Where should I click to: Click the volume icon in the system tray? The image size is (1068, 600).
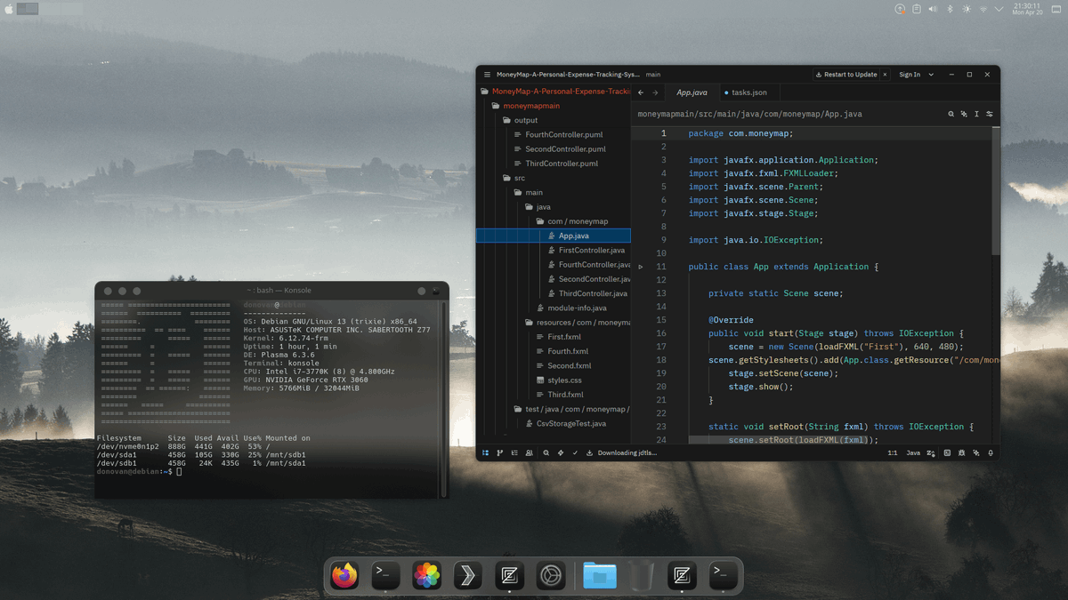pyautogui.click(x=933, y=9)
